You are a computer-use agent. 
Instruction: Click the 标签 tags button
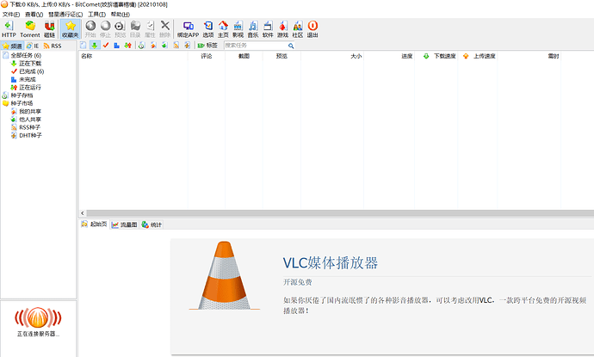[207, 45]
